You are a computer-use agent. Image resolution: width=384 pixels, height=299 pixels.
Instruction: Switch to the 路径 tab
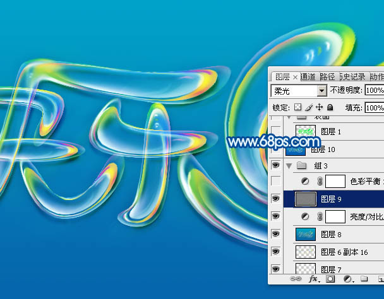pos(327,76)
